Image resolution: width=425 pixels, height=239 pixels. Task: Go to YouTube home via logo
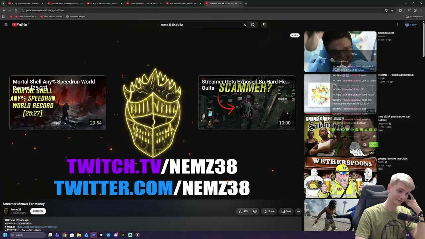pos(20,25)
